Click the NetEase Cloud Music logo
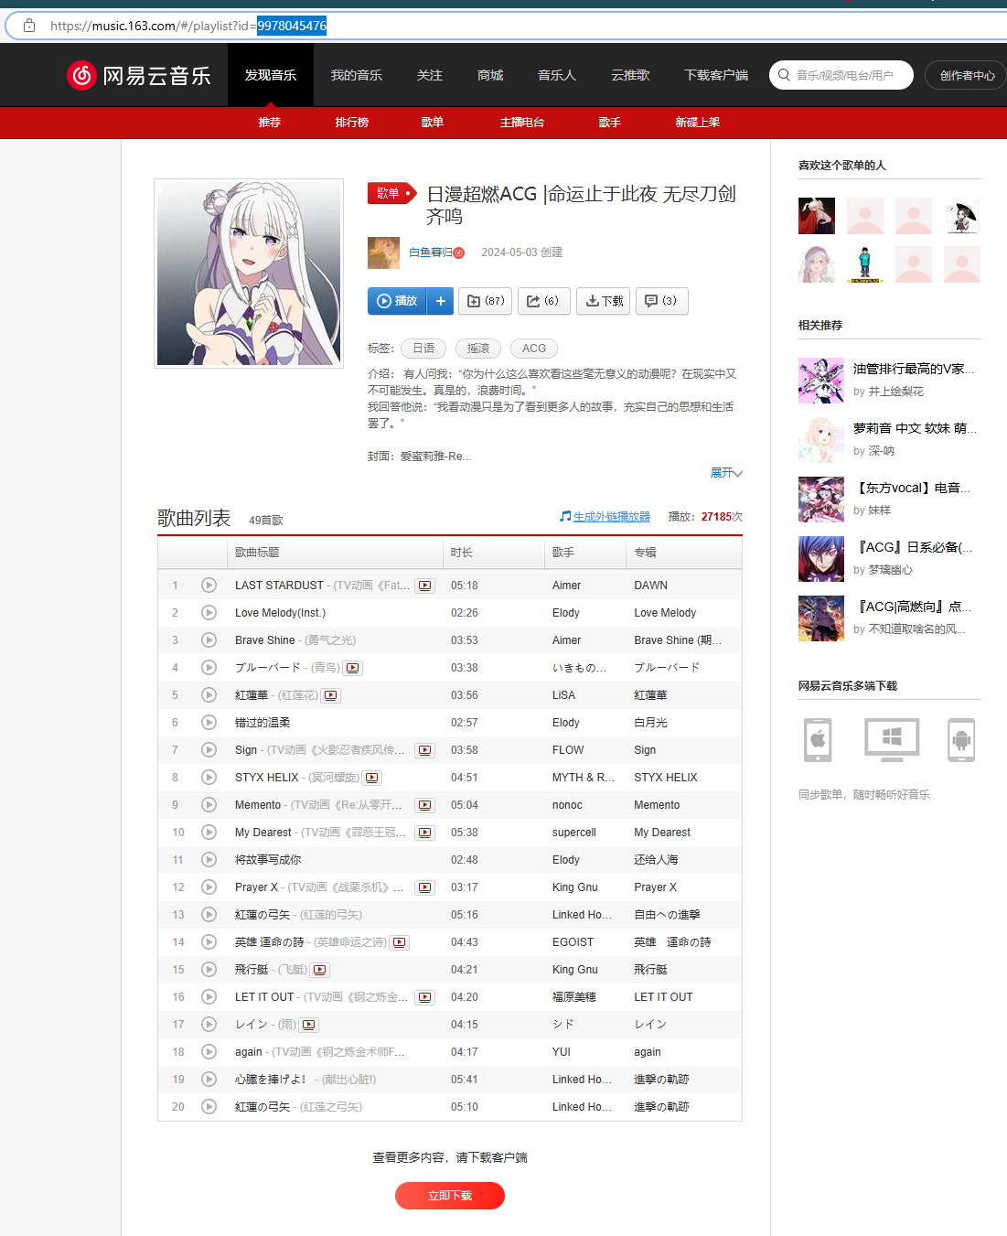This screenshot has width=1007, height=1236. coord(139,75)
